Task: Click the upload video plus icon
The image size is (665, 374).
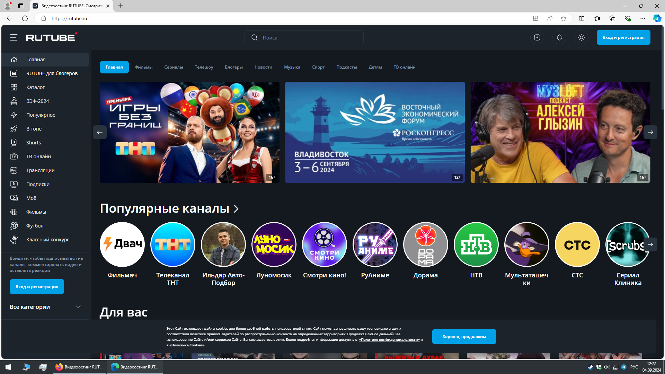Action: 537,37
